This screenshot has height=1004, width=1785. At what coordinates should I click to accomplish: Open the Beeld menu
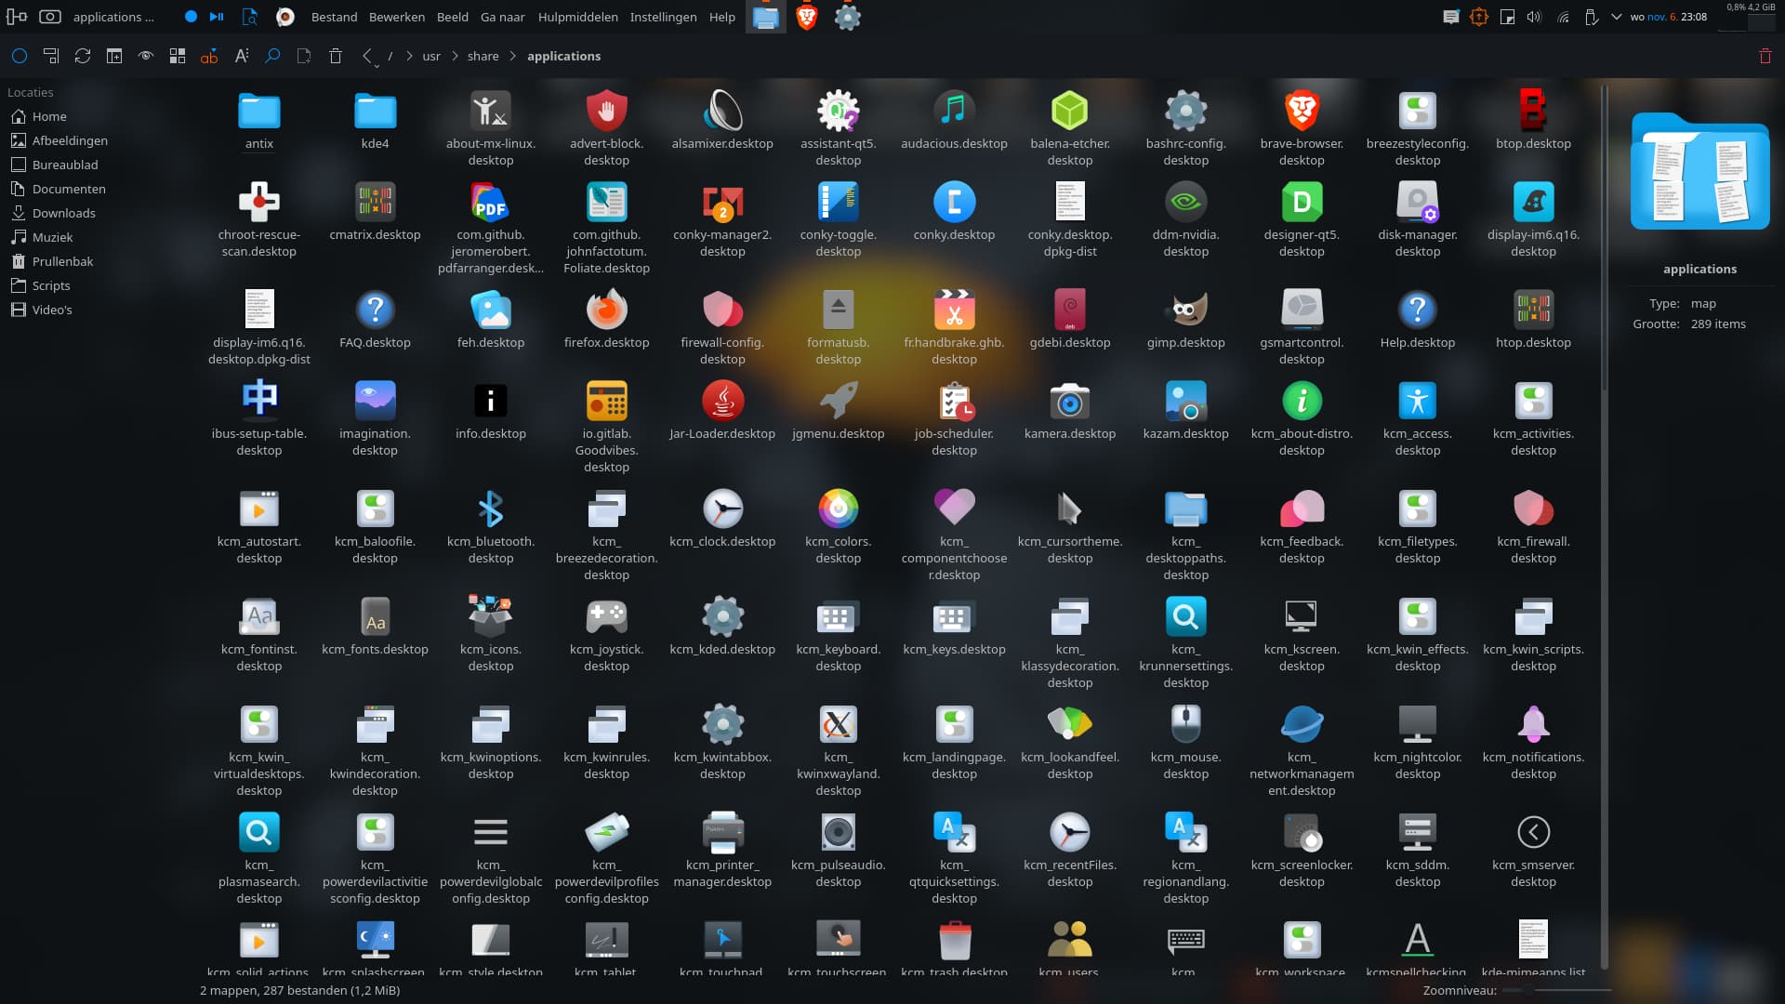[453, 17]
